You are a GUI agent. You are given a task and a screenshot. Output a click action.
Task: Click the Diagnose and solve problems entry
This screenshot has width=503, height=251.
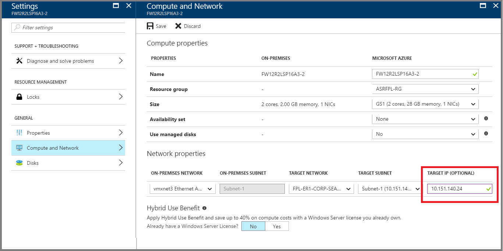pyautogui.click(x=60, y=61)
